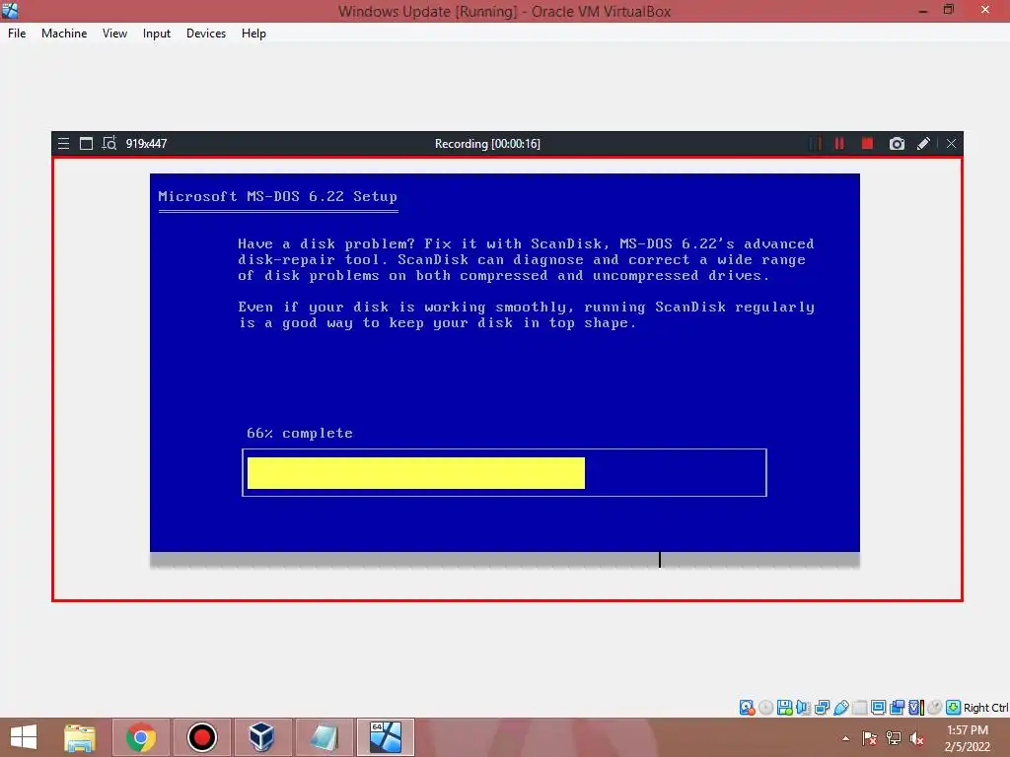Click the mouse integration status icon

tap(935, 708)
